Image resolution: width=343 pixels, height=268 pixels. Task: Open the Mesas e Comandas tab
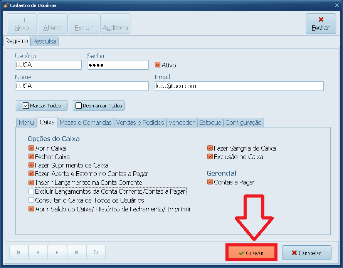pyautogui.click(x=86, y=122)
